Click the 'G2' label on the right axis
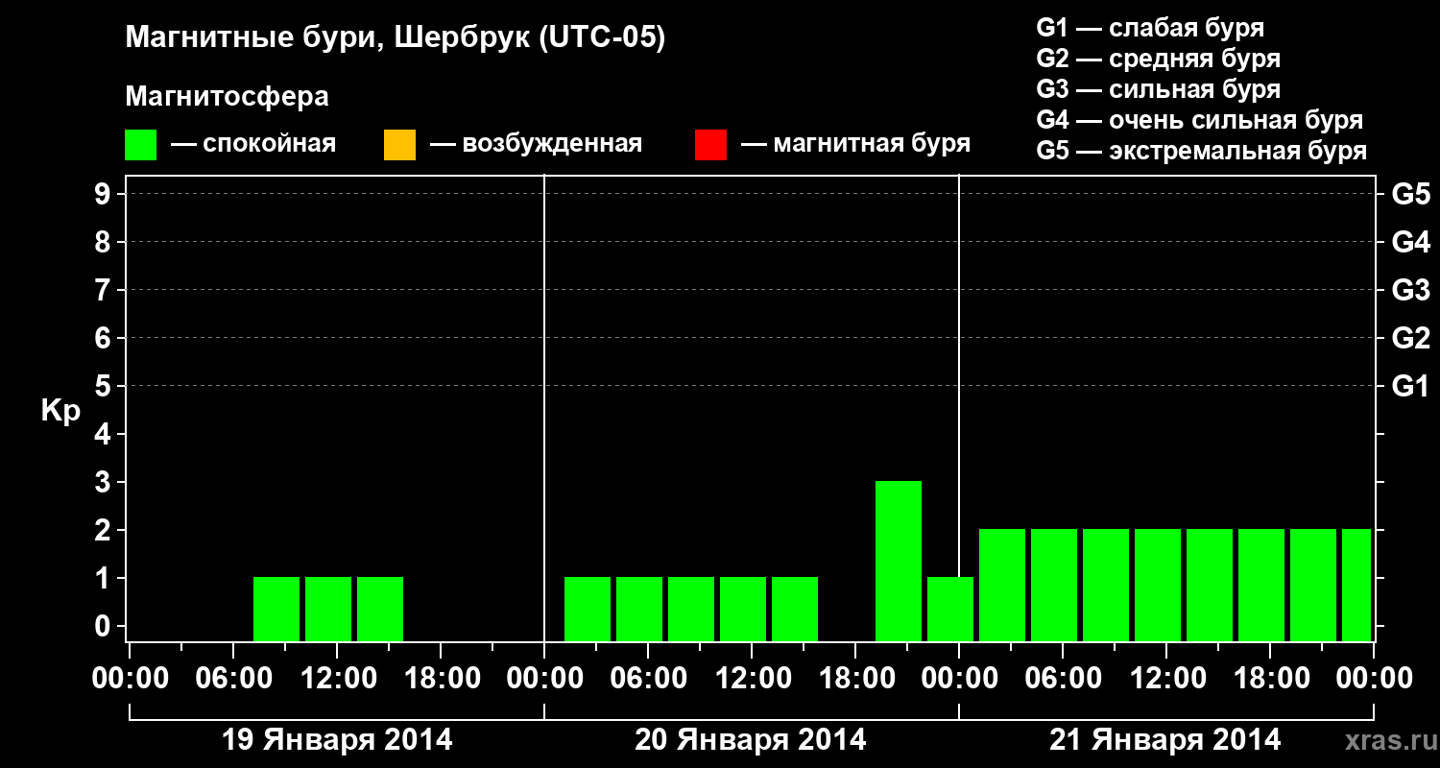The image size is (1440, 768). click(1411, 338)
